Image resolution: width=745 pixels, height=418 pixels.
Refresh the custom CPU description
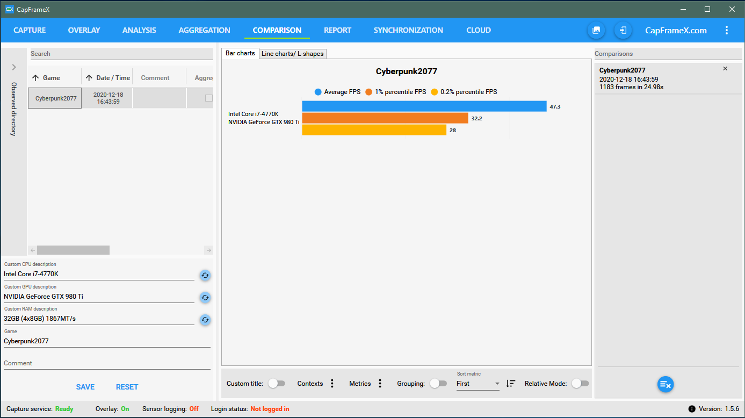pos(205,275)
